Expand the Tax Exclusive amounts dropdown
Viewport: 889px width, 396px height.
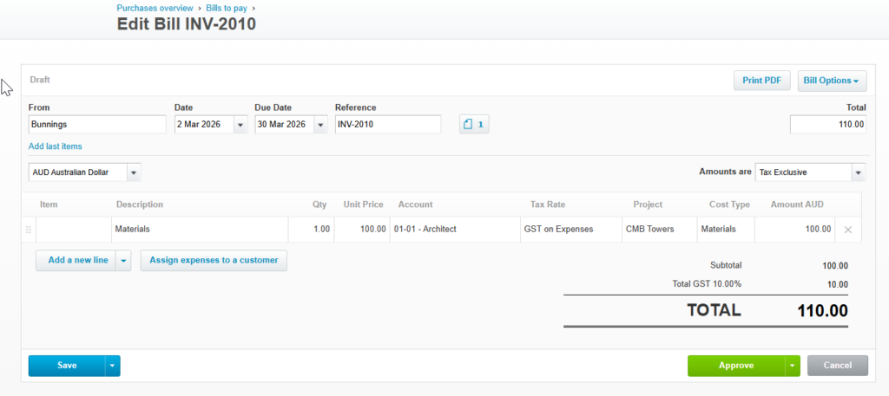pos(858,172)
